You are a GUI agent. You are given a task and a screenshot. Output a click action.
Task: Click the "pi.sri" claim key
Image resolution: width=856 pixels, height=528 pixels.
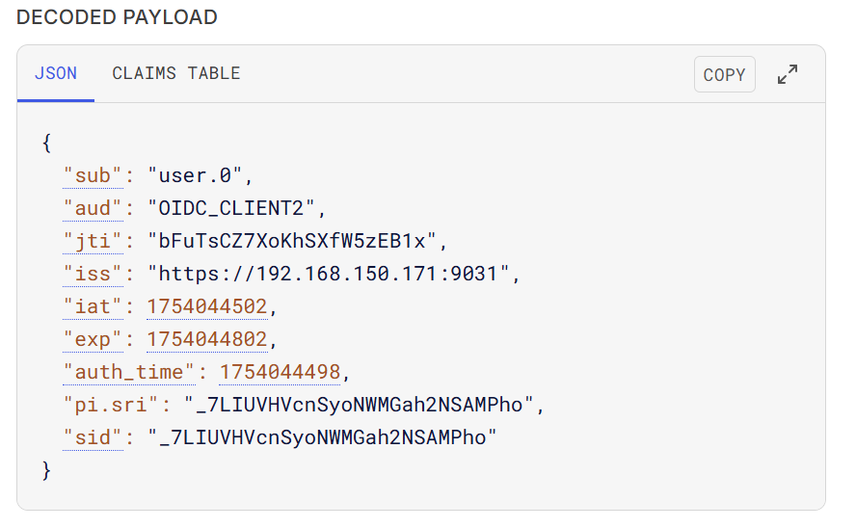coord(111,405)
